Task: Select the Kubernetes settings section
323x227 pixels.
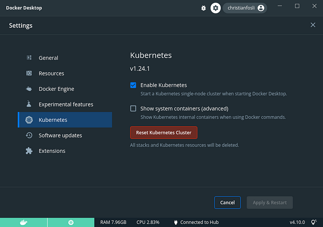Action: click(65, 120)
